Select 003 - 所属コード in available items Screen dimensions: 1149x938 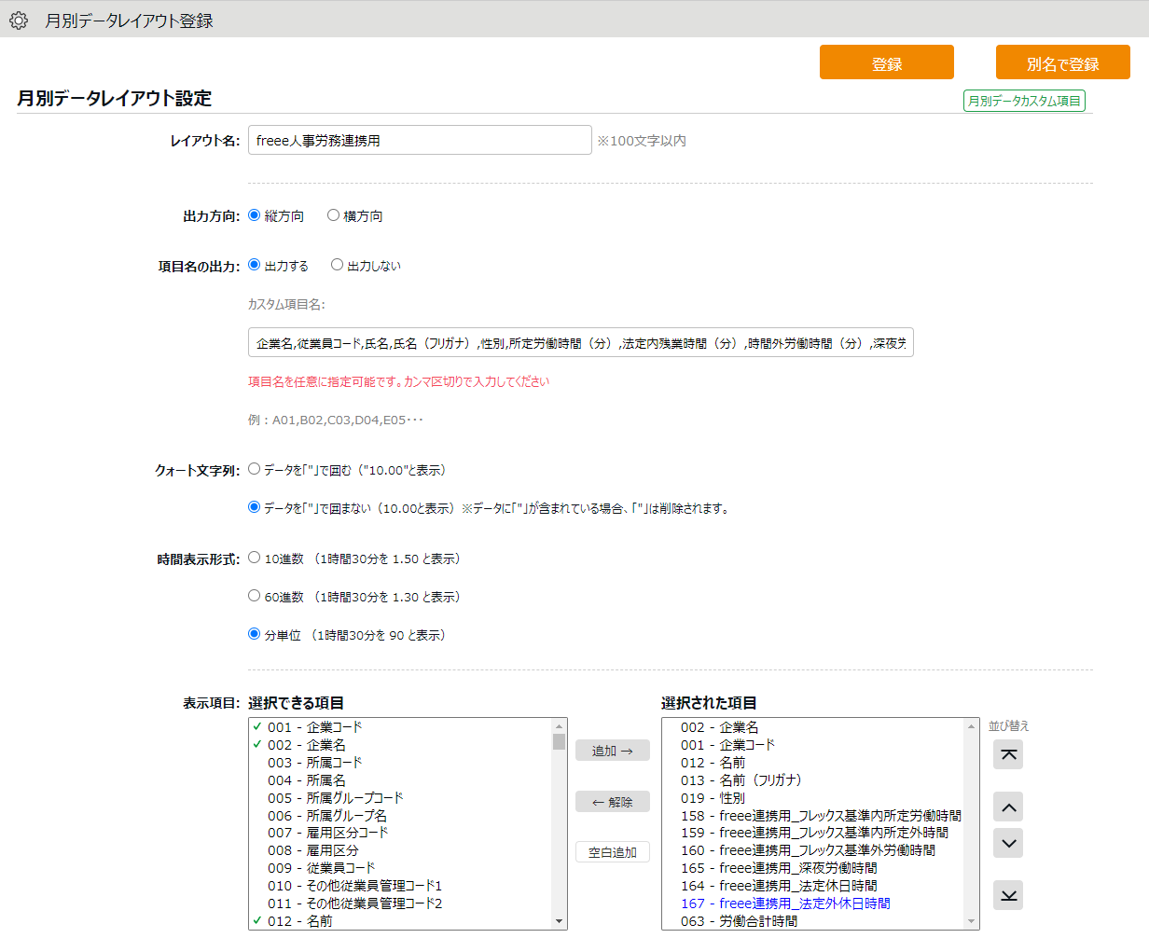pos(315,763)
